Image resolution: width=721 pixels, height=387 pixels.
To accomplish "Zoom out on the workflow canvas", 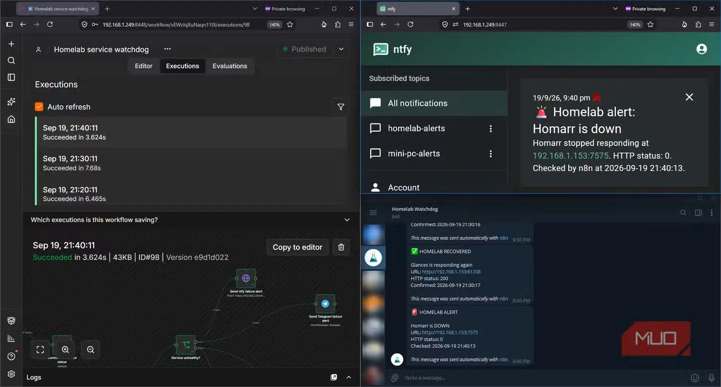I will [90, 350].
